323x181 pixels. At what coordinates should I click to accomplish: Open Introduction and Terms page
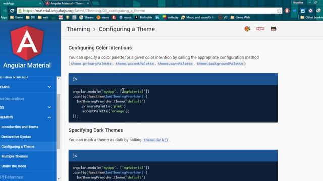click(x=20, y=127)
